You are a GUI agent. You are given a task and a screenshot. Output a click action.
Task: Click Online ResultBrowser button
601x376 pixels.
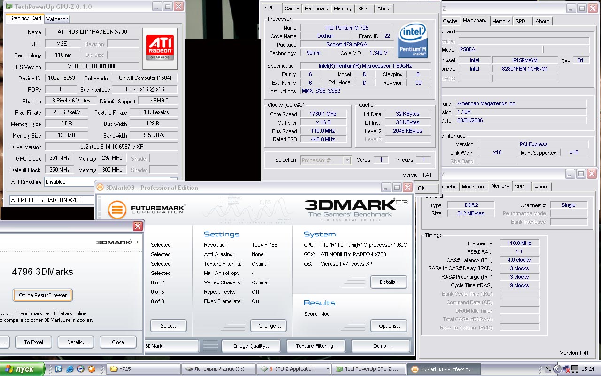43,295
